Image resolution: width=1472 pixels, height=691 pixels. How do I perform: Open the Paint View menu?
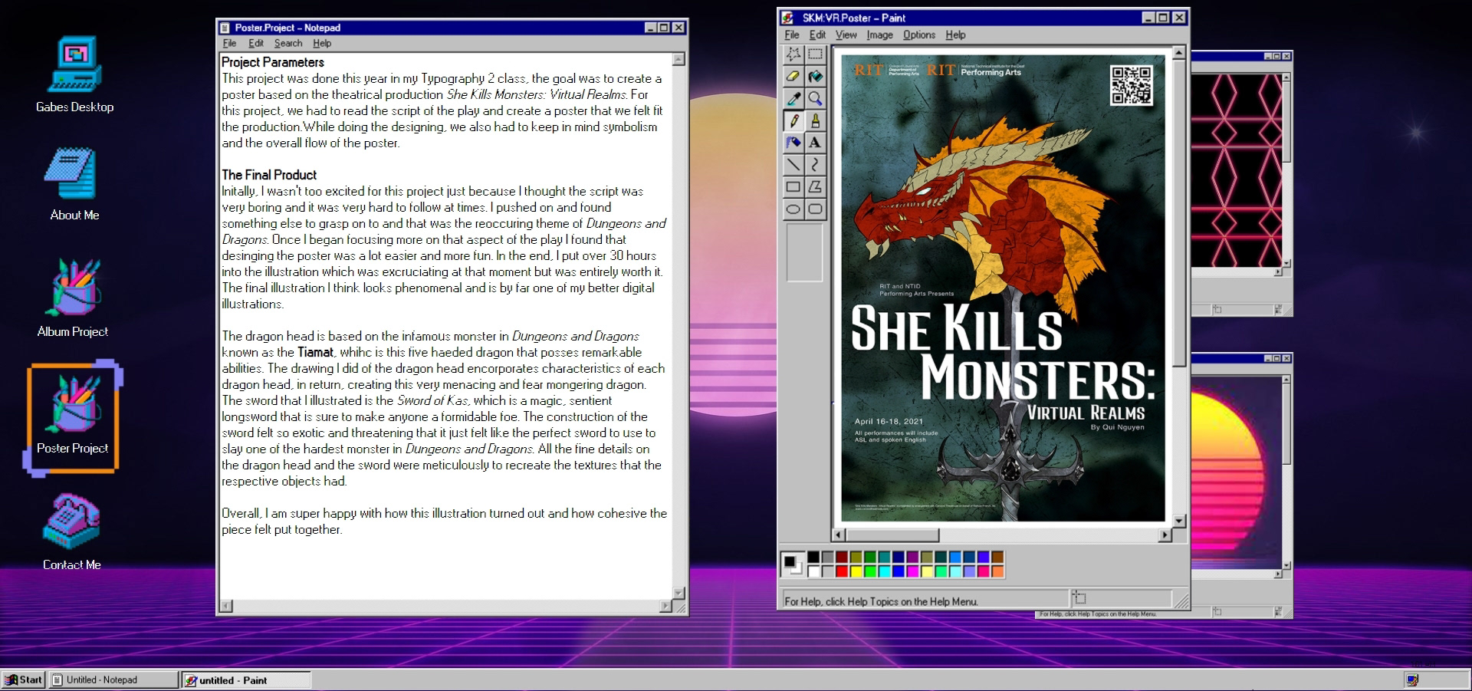tap(846, 35)
